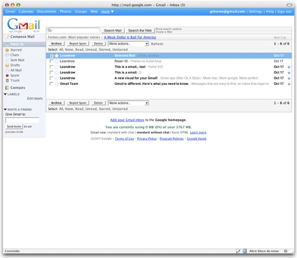Click blue dot on Gmail Team row
Viewport: 297px width, 258px height.
(x=289, y=84)
